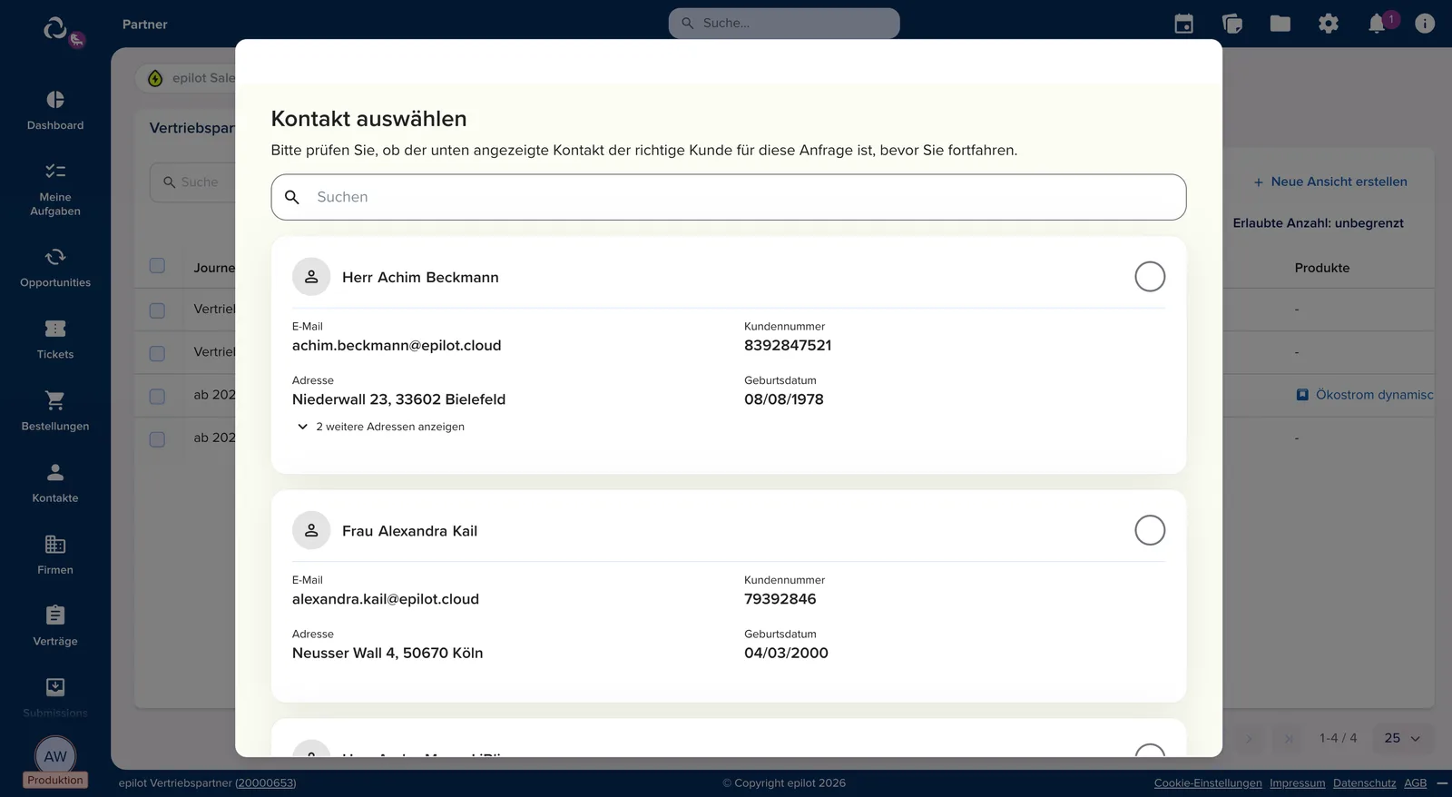The height and width of the screenshot is (797, 1452).
Task: Open Opportunities in the sidebar
Action: 55,268
